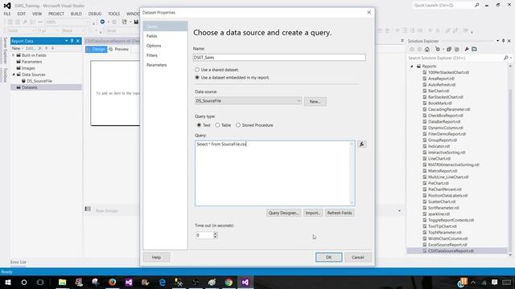Viewport: 515px width, 289px height.
Task: Switch to active Visual Studio taskbar icon
Action: [x=245, y=282]
